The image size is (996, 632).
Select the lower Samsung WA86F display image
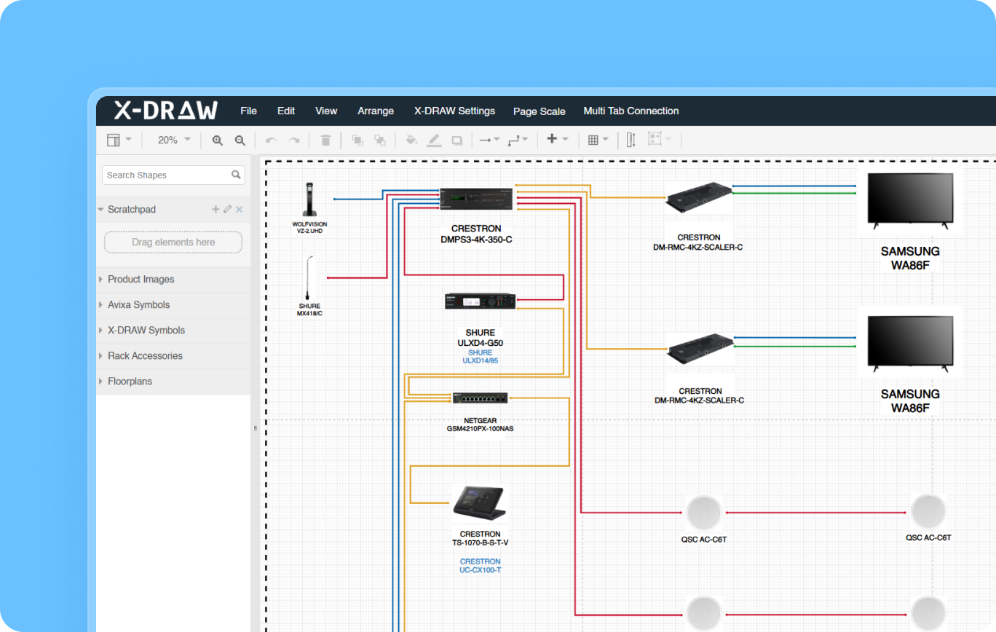click(x=909, y=343)
